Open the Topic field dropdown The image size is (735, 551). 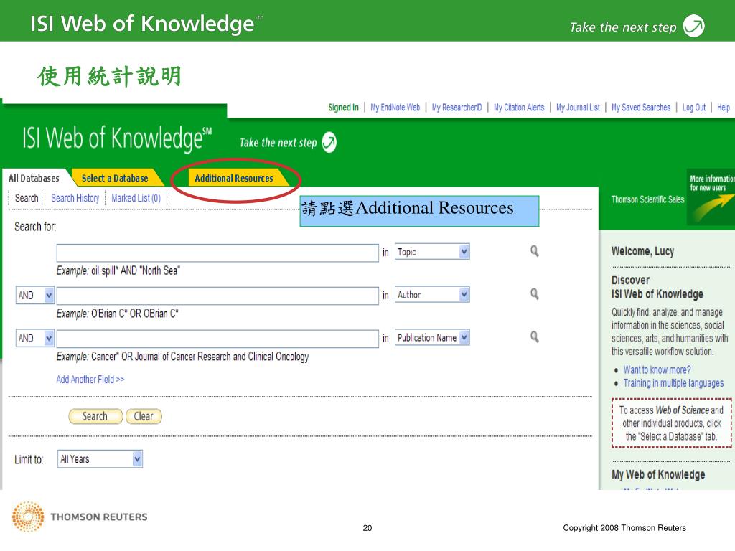pyautogui.click(x=432, y=252)
